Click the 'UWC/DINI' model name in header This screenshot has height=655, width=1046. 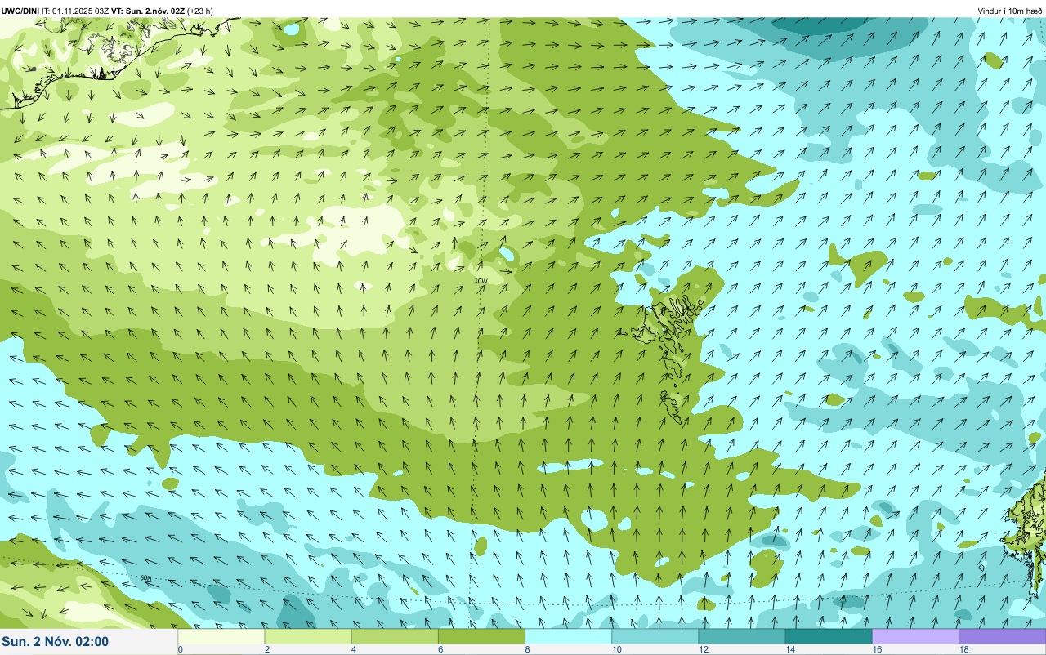tap(20, 11)
